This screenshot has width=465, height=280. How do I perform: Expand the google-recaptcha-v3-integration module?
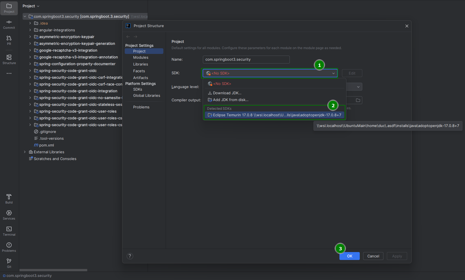pyautogui.click(x=30, y=50)
